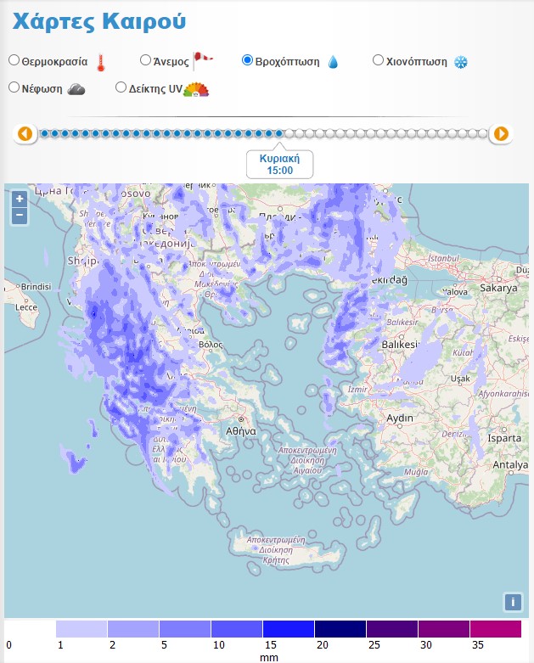Select the Θερμοκρασία radio button
534x663 pixels.
click(14, 60)
